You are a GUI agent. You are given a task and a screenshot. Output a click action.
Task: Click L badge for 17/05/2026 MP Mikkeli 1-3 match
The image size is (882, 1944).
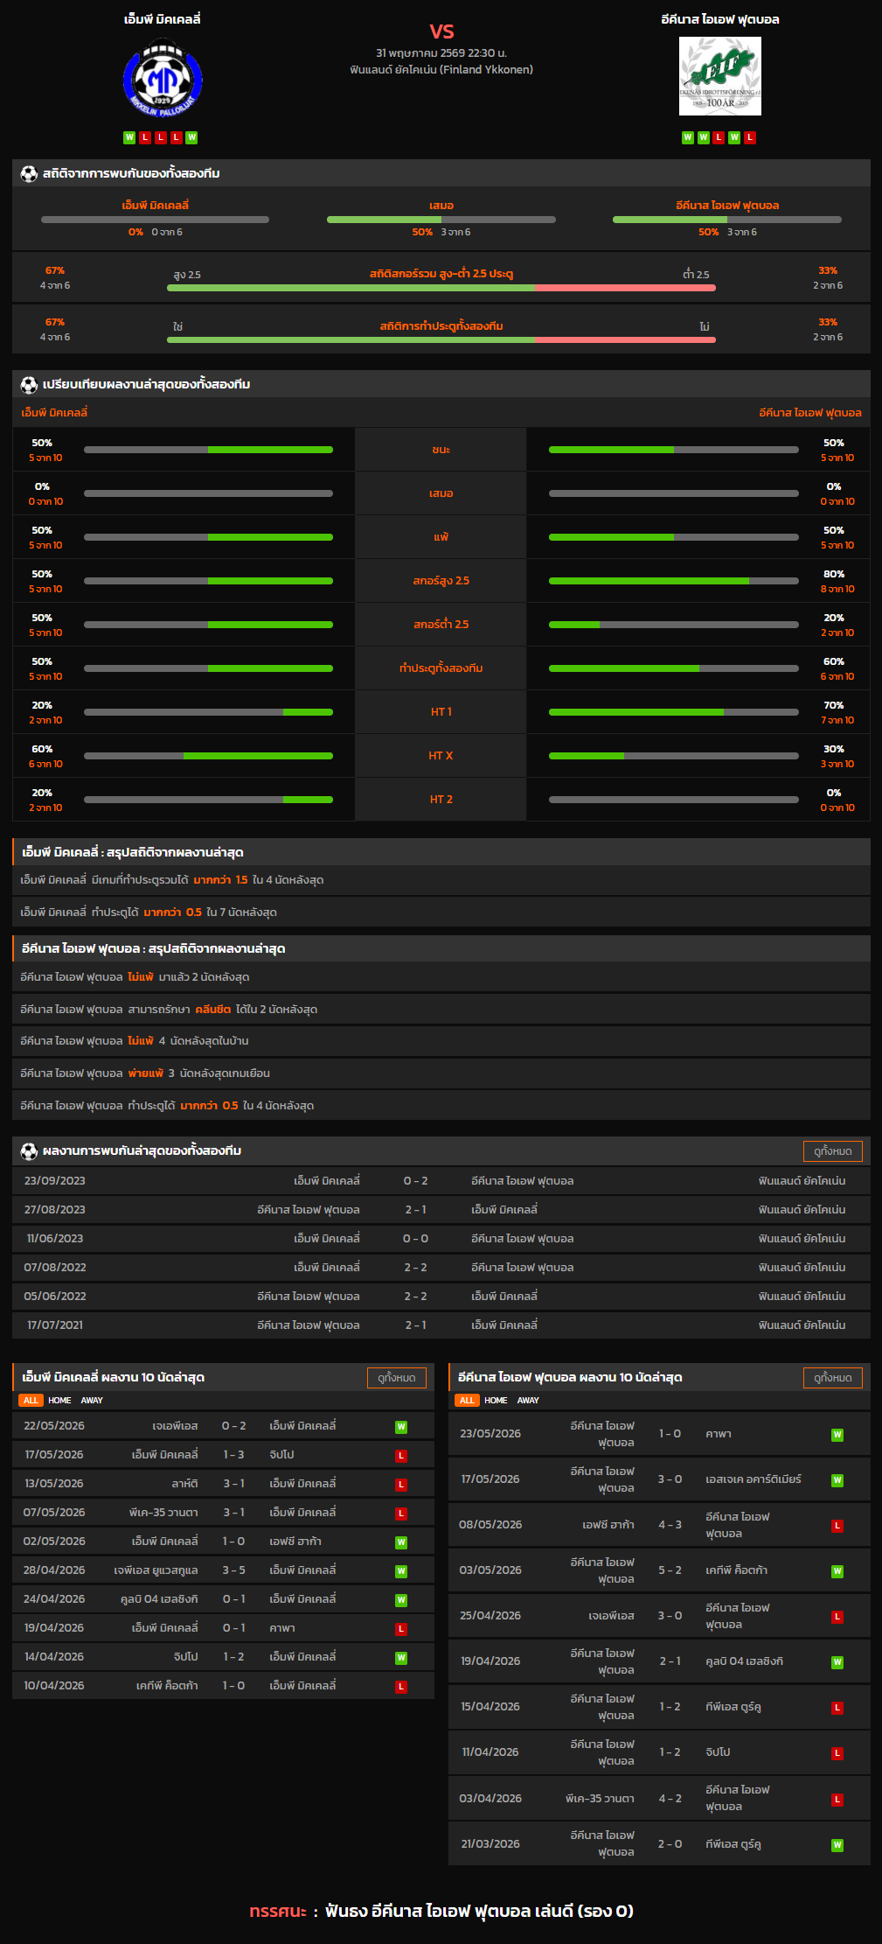pyautogui.click(x=401, y=1456)
